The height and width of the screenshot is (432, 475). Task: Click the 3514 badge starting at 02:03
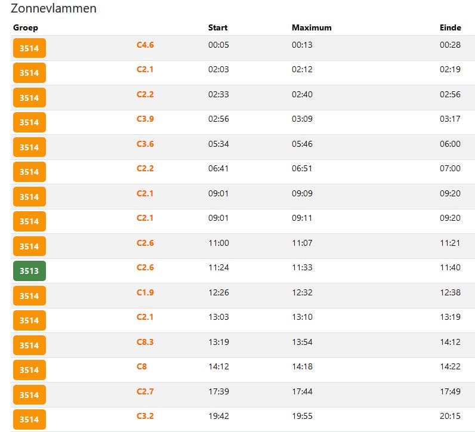(29, 73)
